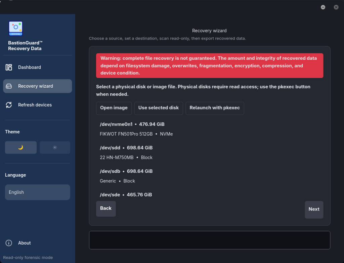344x263 pixels.
Task: Click the FIKWOT FN501Pro 512GB NVMe description
Action: click(x=136, y=134)
